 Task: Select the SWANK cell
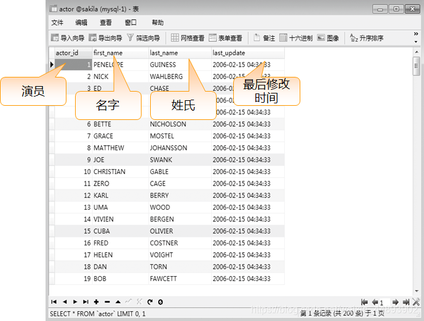(x=180, y=160)
